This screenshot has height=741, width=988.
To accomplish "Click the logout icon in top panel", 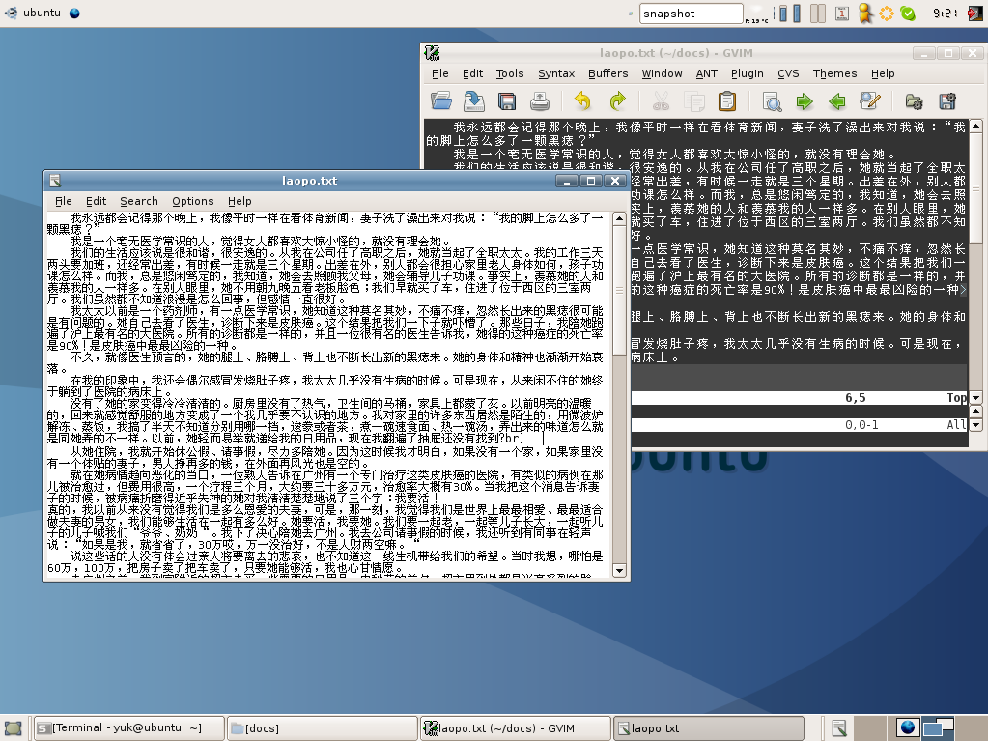I will point(975,14).
